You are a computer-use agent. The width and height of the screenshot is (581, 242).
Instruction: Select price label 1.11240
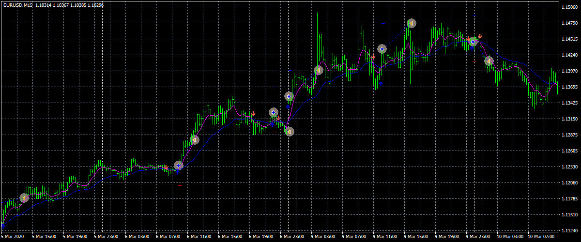(569, 231)
